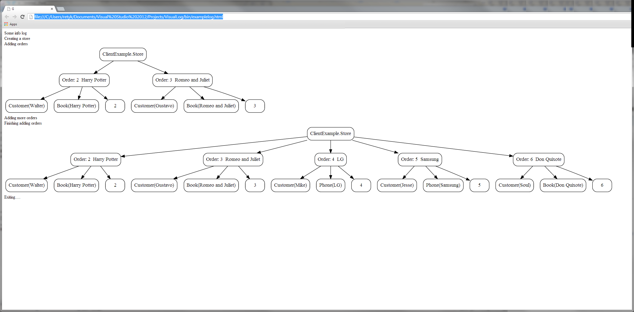This screenshot has height=312, width=634.
Task: Close the current browser tab
Action: 52,9
